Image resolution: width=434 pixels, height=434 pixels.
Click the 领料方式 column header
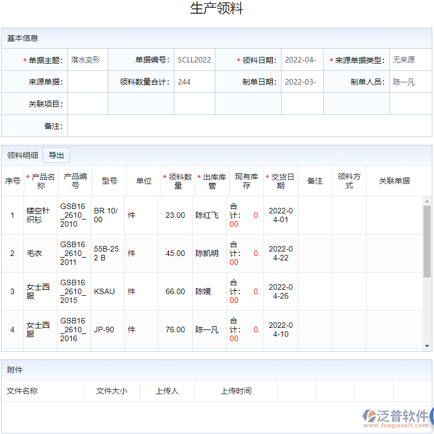[x=349, y=181]
